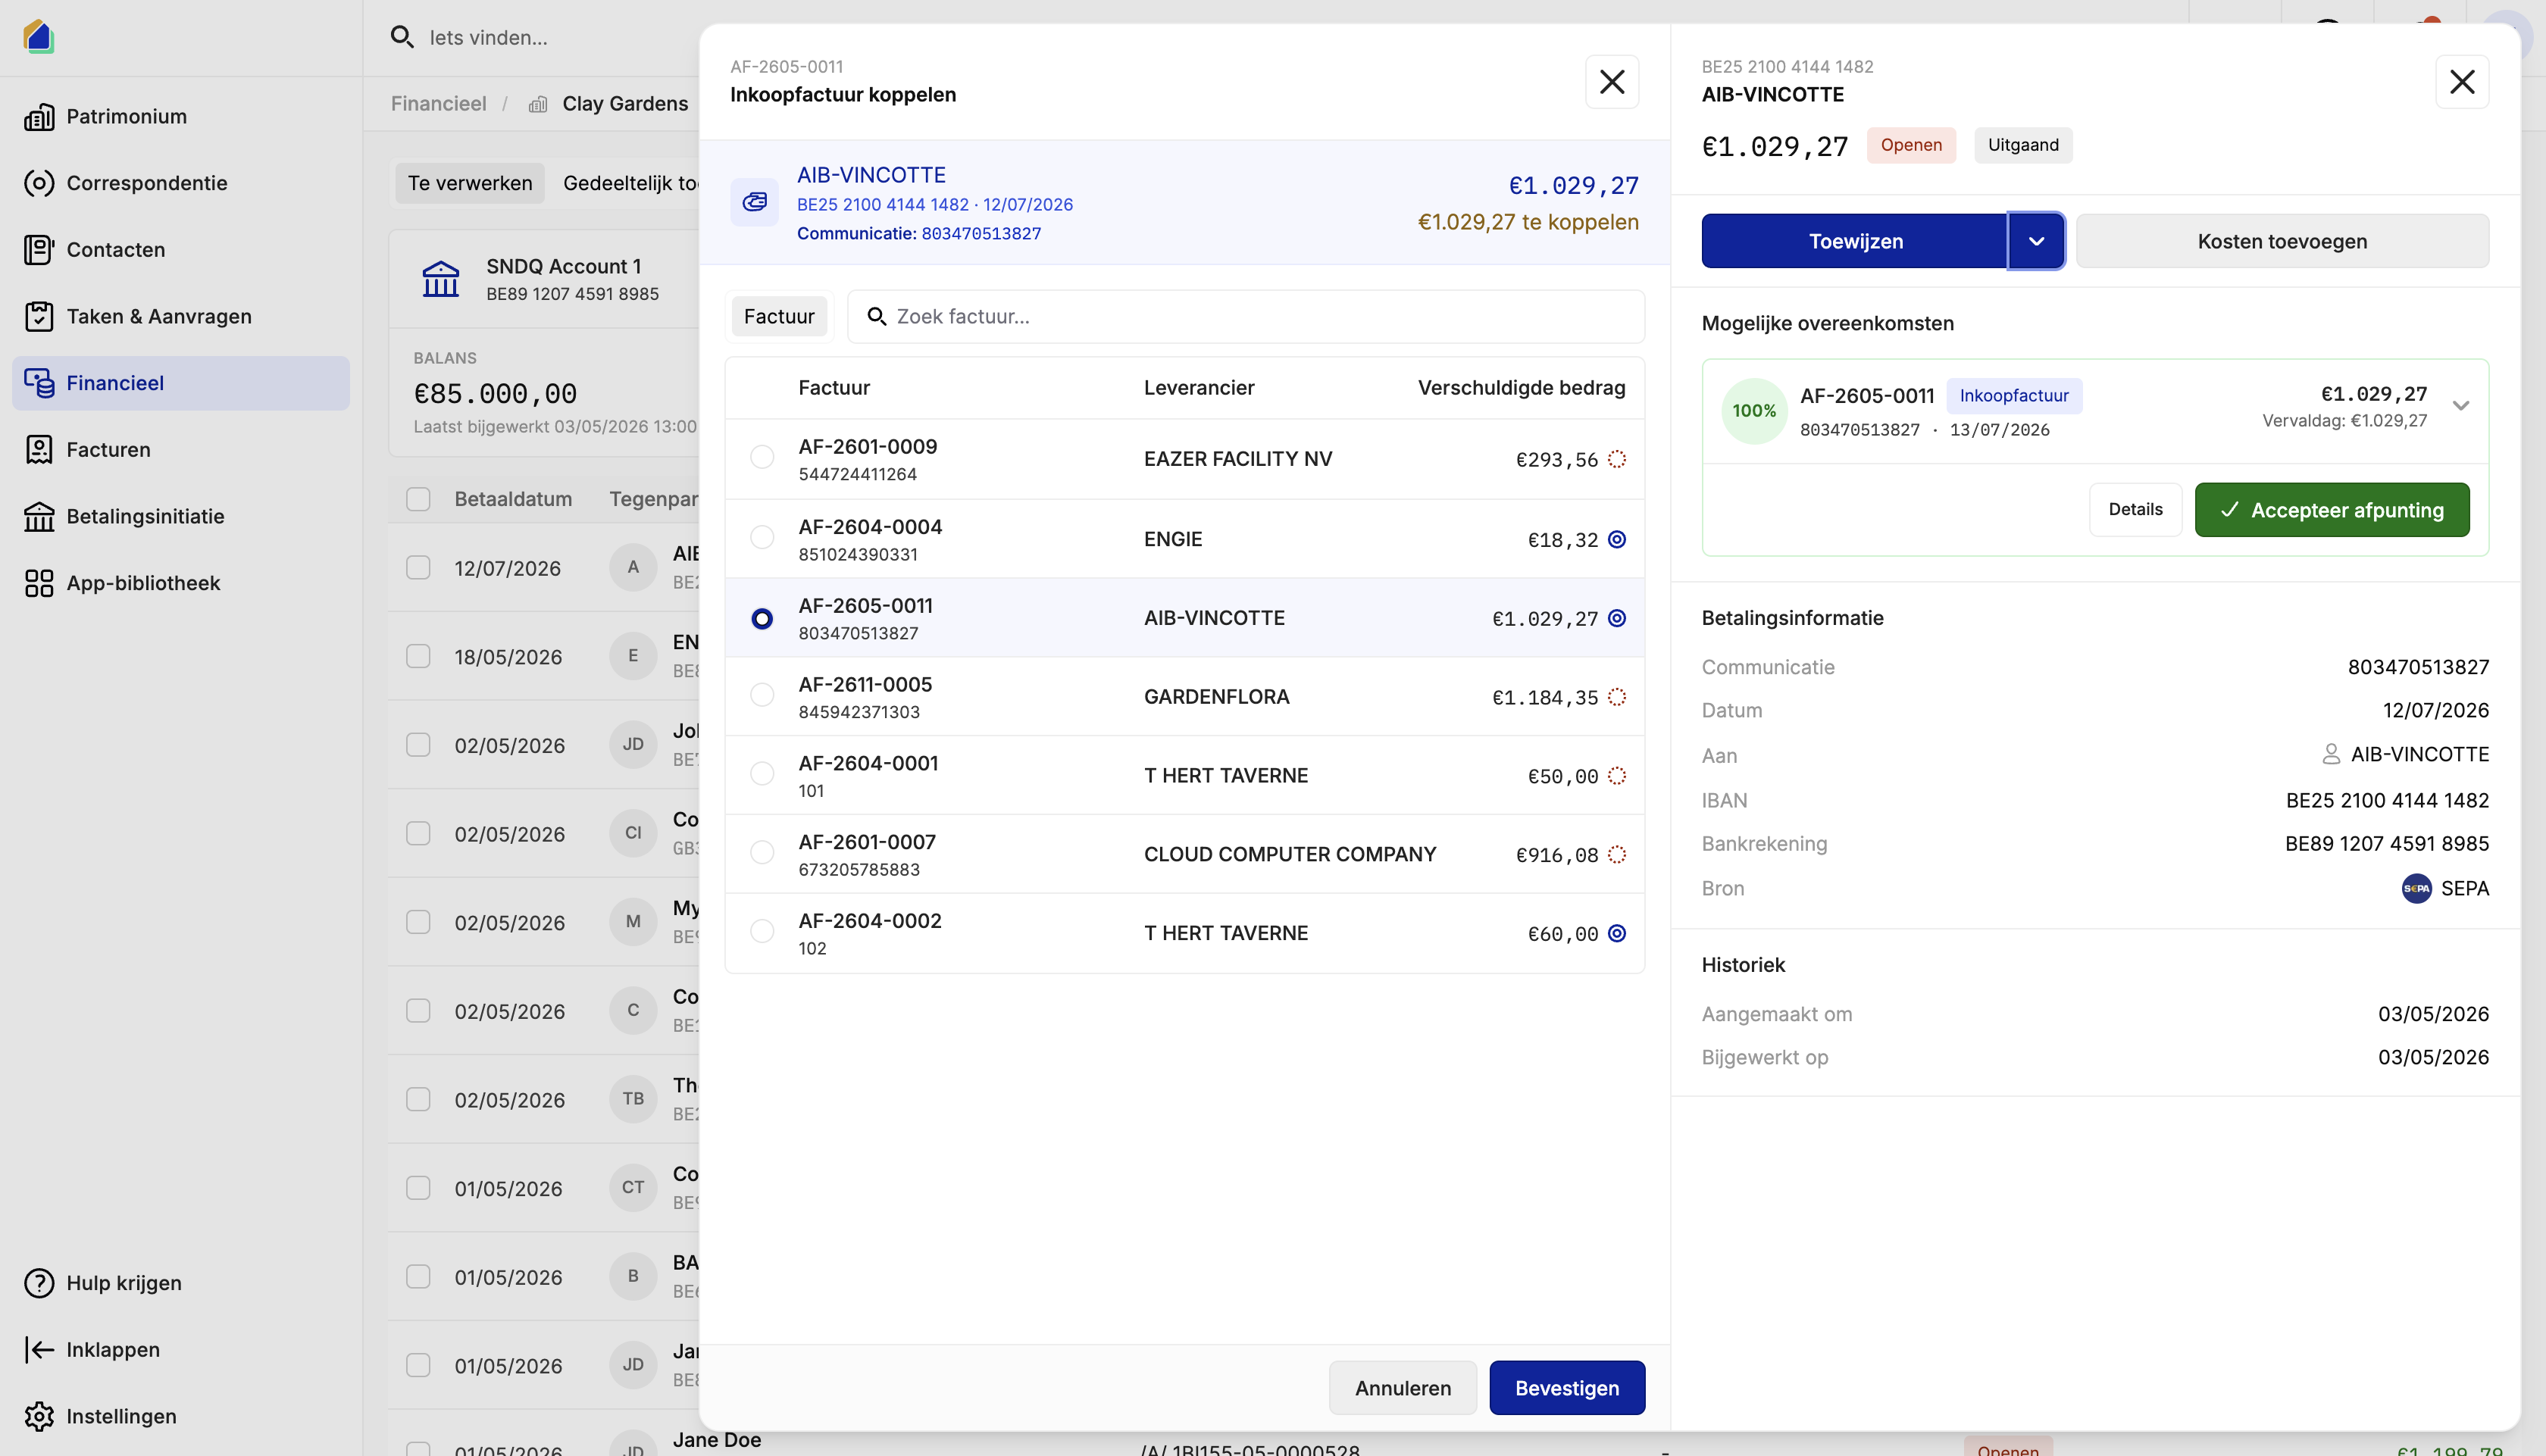Open Financieel menu item in sidebar
The width and height of the screenshot is (2546, 1456).
coord(181,383)
